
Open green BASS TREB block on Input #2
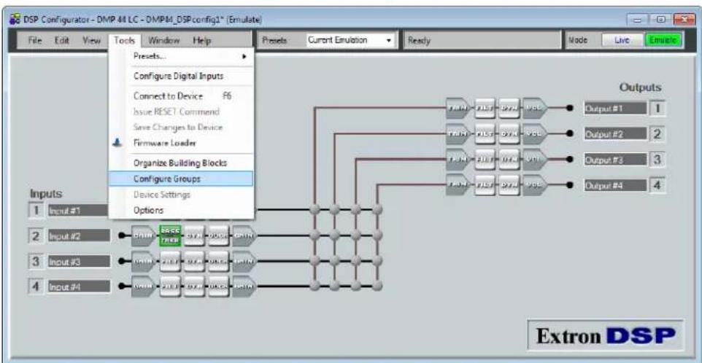(170, 235)
